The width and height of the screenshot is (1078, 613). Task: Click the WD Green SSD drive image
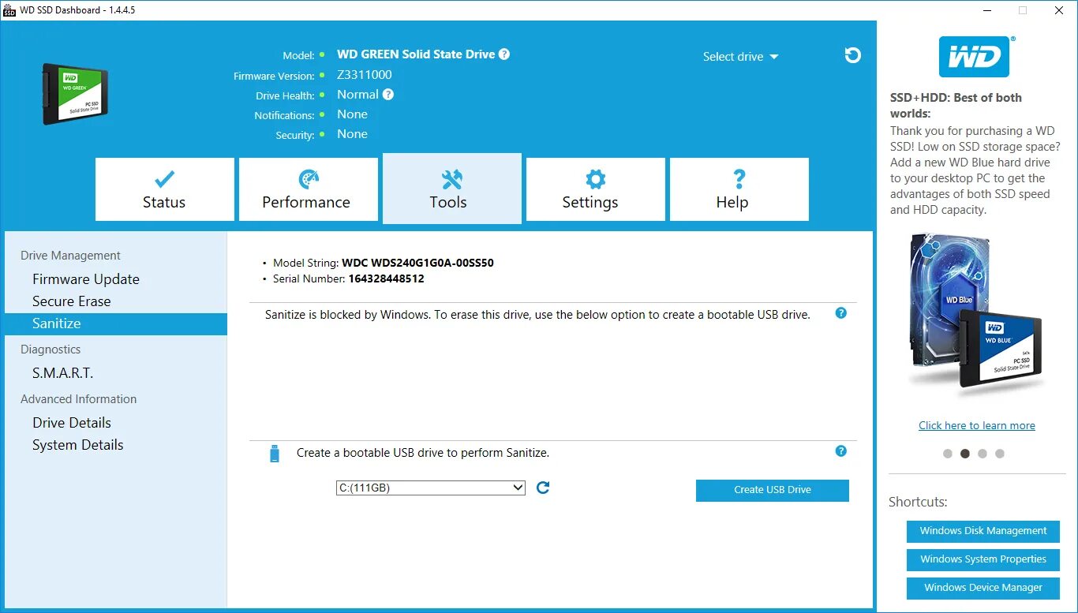[75, 94]
